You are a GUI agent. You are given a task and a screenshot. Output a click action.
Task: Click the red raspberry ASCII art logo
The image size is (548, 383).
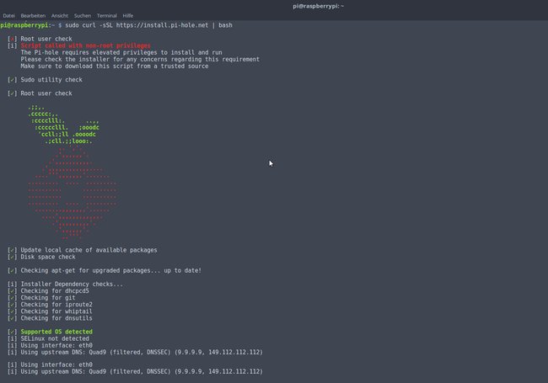pyautogui.click(x=73, y=194)
